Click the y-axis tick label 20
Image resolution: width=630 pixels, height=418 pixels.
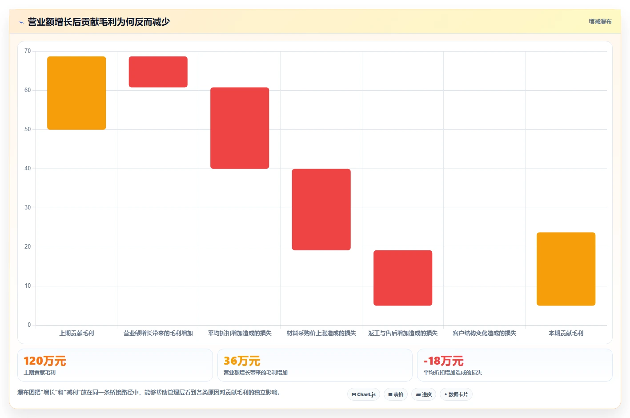pos(28,247)
